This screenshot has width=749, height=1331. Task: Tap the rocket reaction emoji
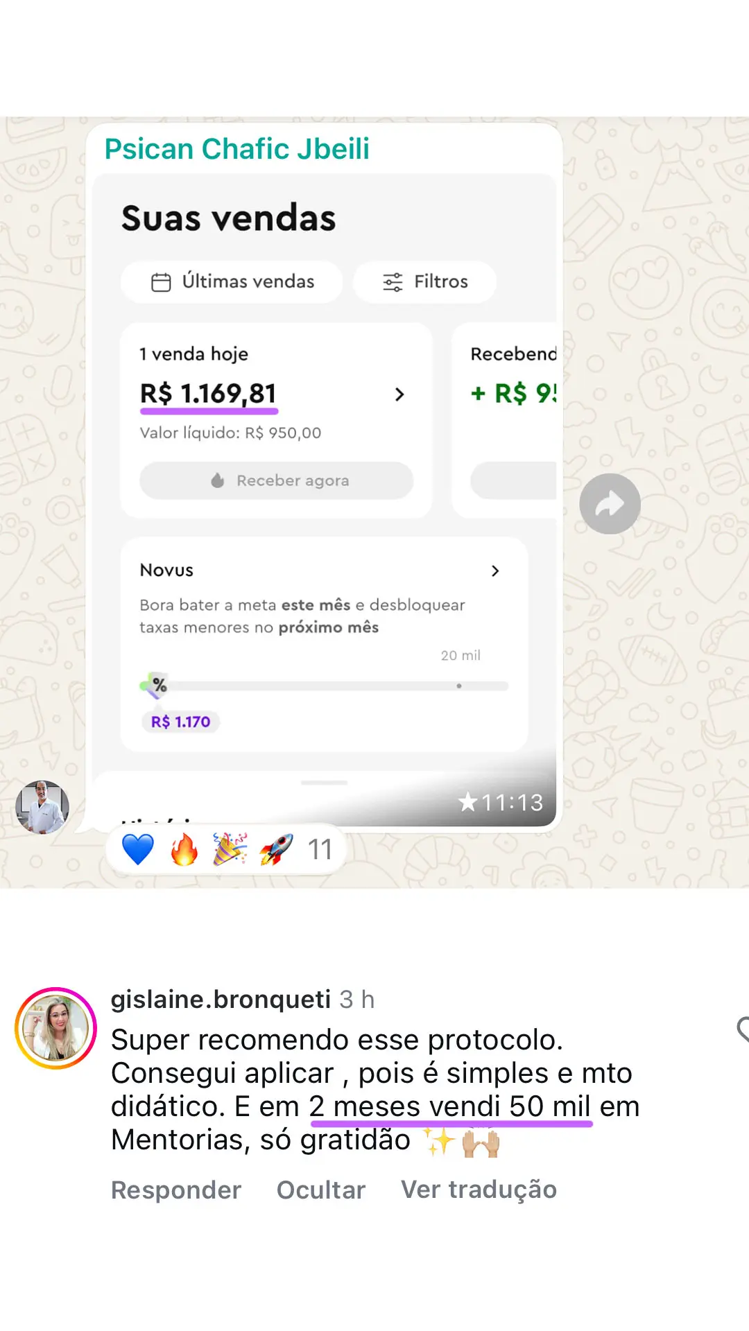point(276,849)
